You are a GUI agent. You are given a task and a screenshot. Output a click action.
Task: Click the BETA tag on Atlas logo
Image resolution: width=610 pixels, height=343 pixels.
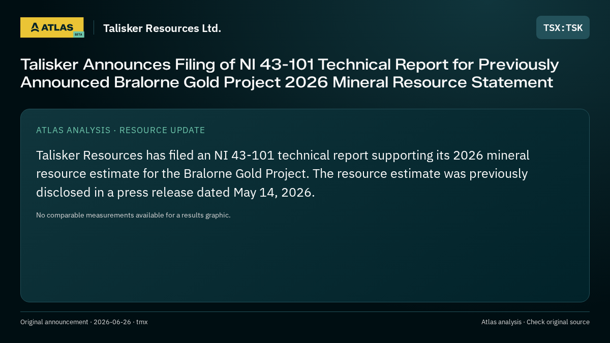(x=78, y=35)
